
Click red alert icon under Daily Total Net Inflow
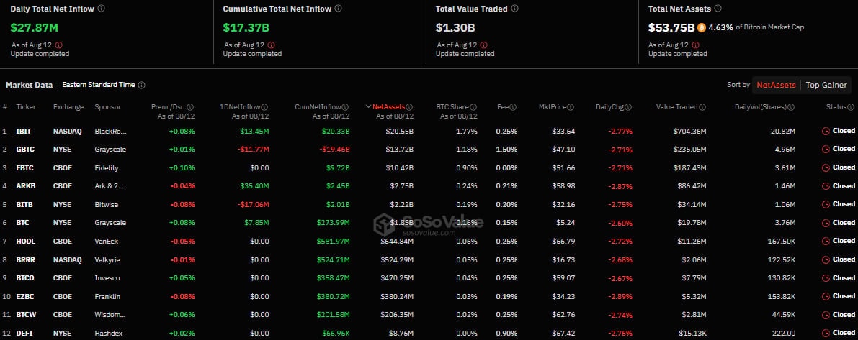58,45
